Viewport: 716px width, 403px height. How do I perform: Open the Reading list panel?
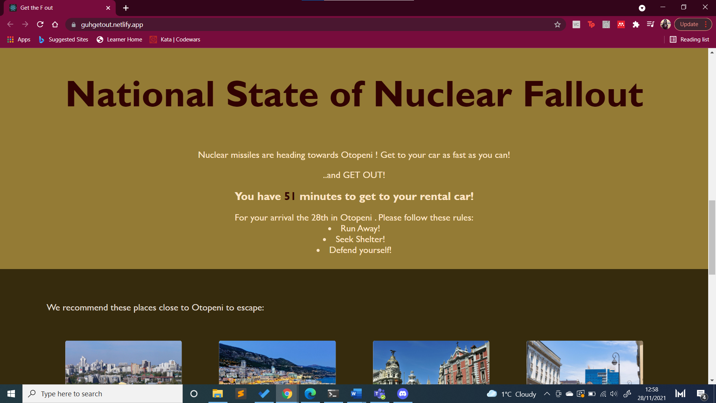click(x=689, y=40)
